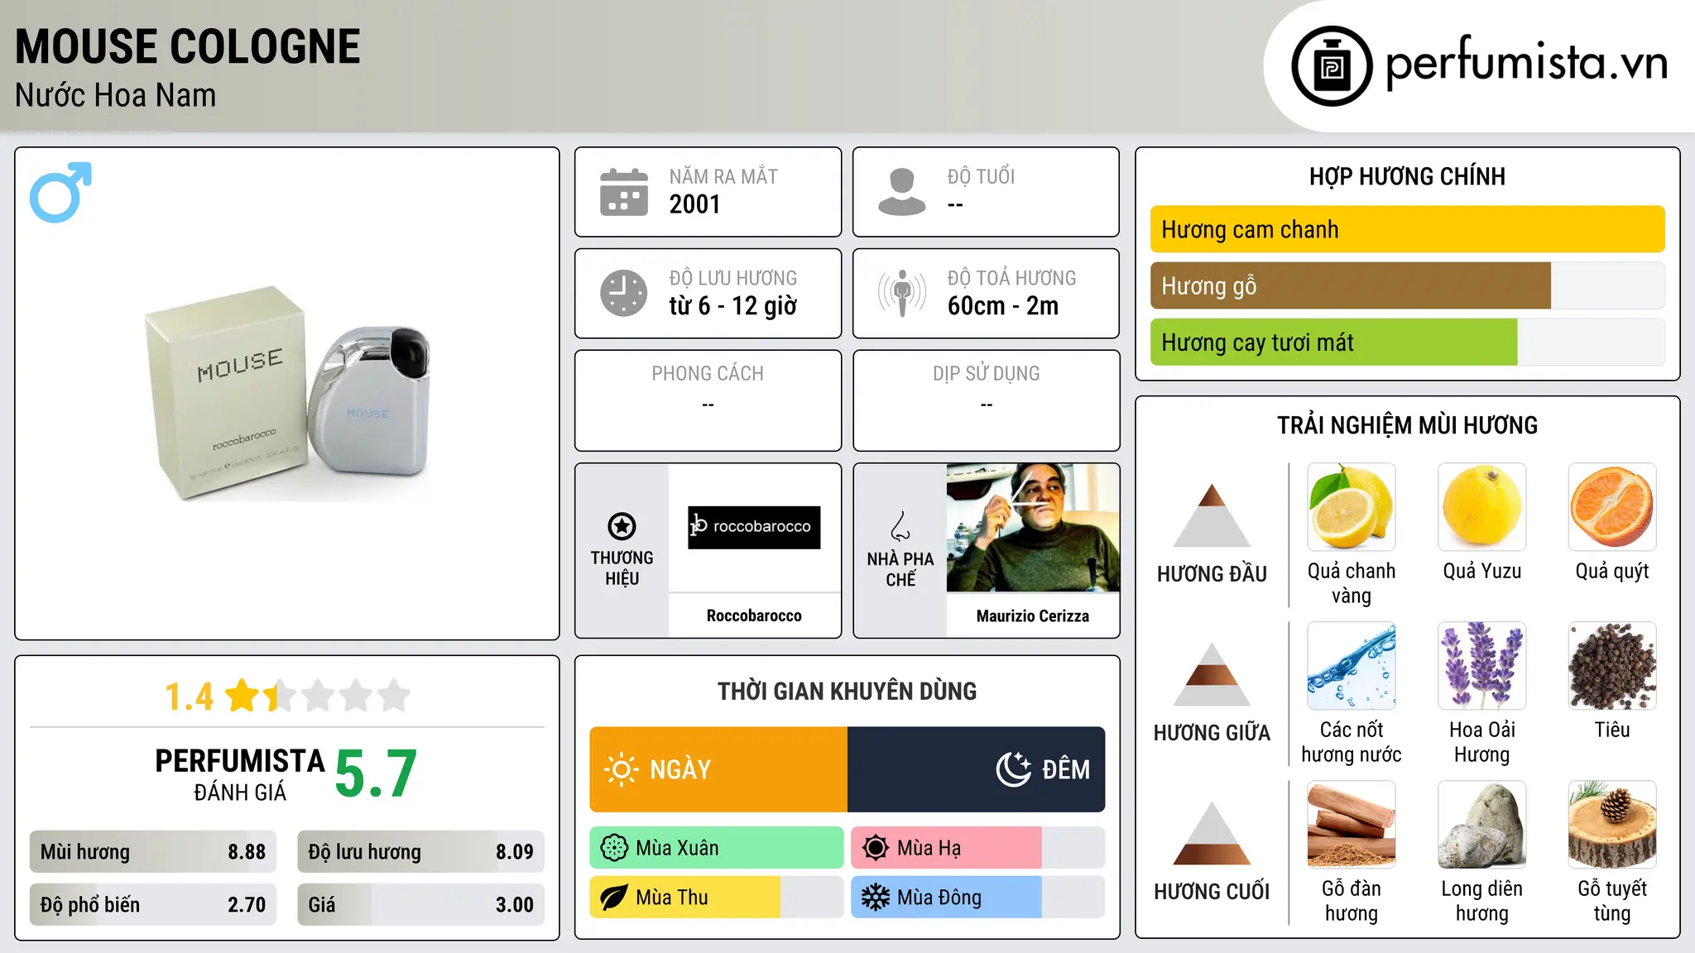The height and width of the screenshot is (953, 1695).
Task: Click the sillage icon beside Độ toả hương
Action: pyautogui.click(x=901, y=293)
